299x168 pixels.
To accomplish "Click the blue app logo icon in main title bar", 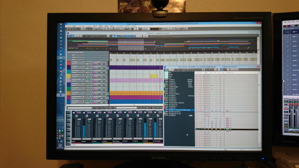I will click(x=66, y=24).
